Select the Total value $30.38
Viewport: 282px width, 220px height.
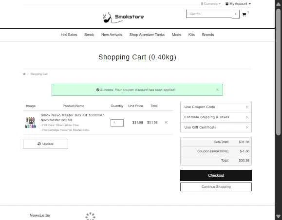(244, 160)
